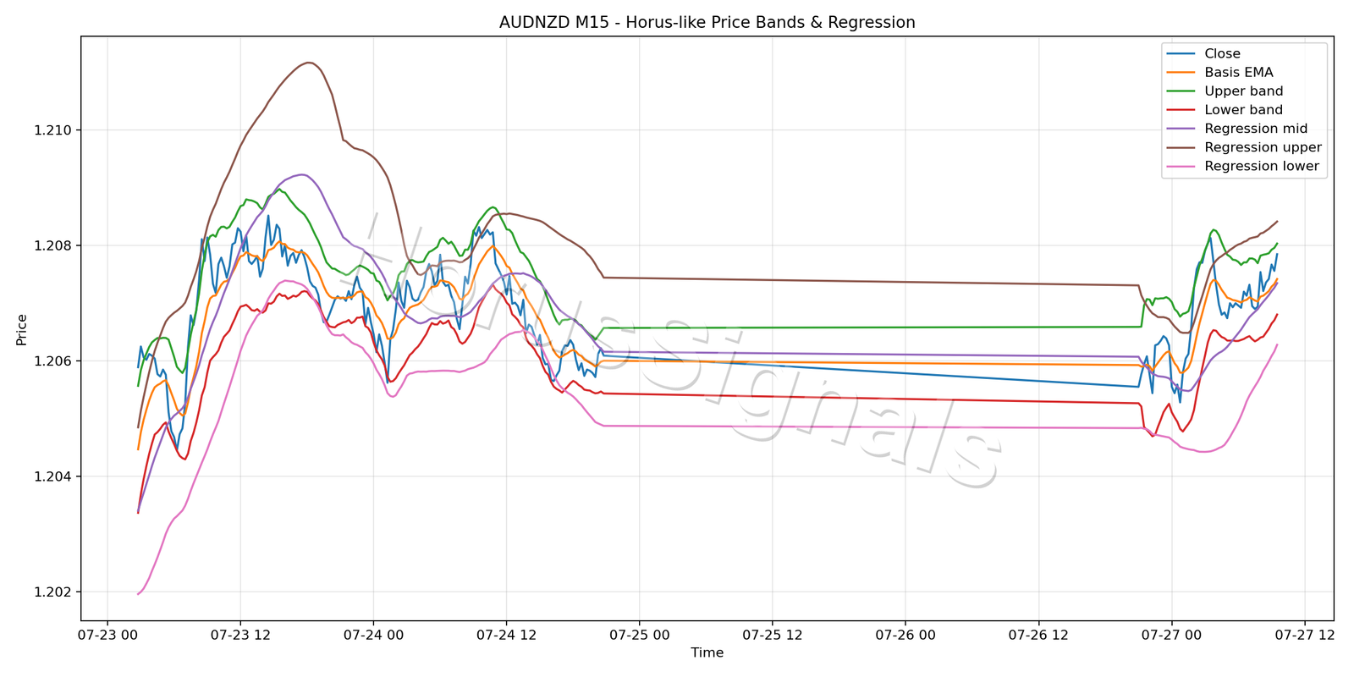Click the 07-24 00 x-axis tick label

373,634
